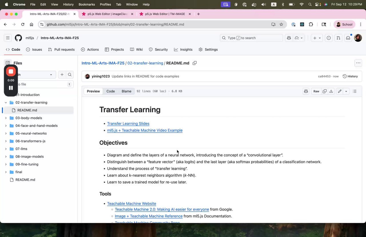Show the README outline

point(355,91)
